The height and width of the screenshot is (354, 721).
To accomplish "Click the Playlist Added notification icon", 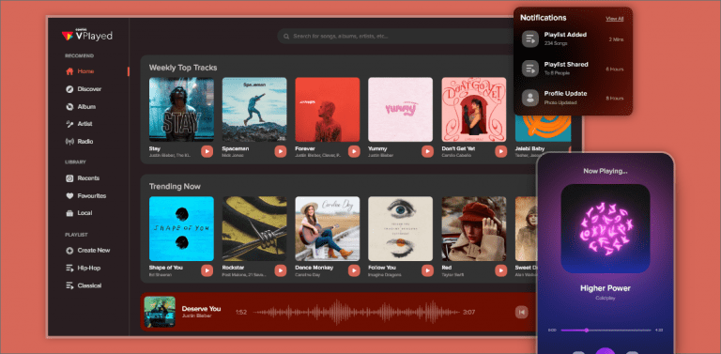I will [530, 38].
